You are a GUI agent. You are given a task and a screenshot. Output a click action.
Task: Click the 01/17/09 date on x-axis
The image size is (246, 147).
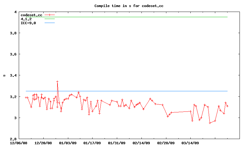click(x=92, y=143)
